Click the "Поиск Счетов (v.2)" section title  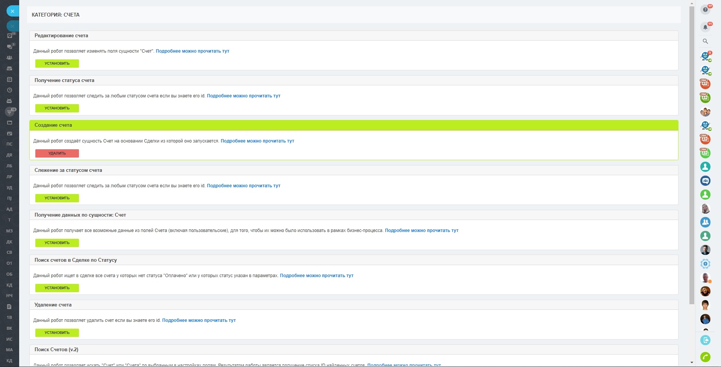pyautogui.click(x=56, y=350)
